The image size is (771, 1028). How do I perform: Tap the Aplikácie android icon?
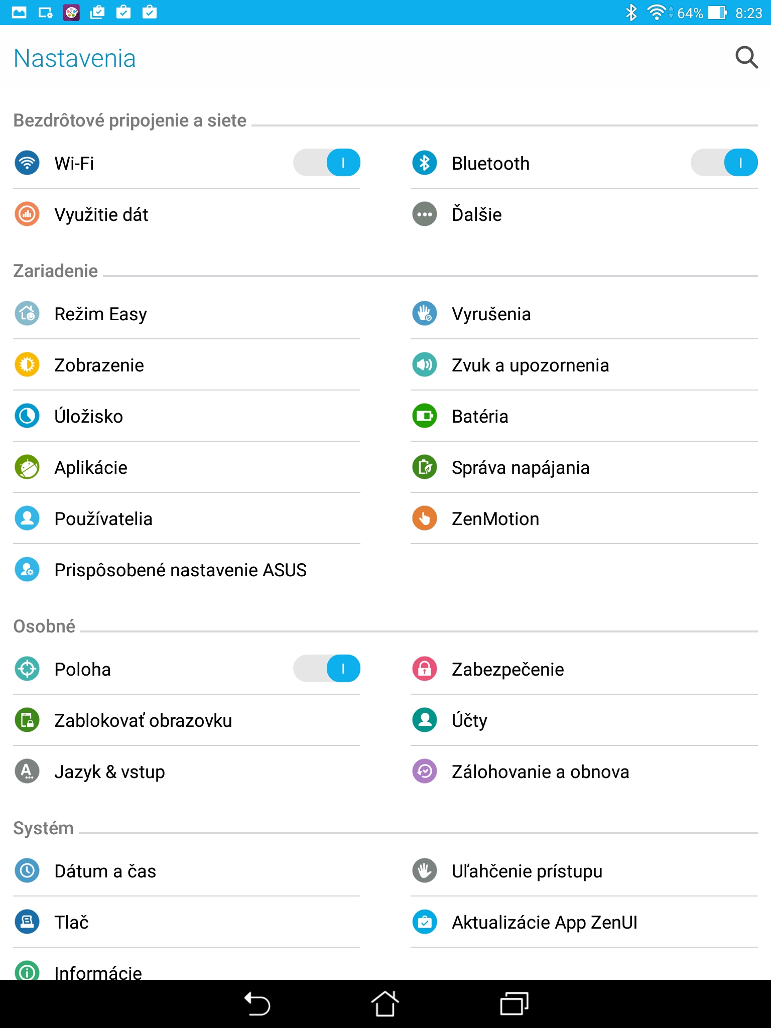27,467
